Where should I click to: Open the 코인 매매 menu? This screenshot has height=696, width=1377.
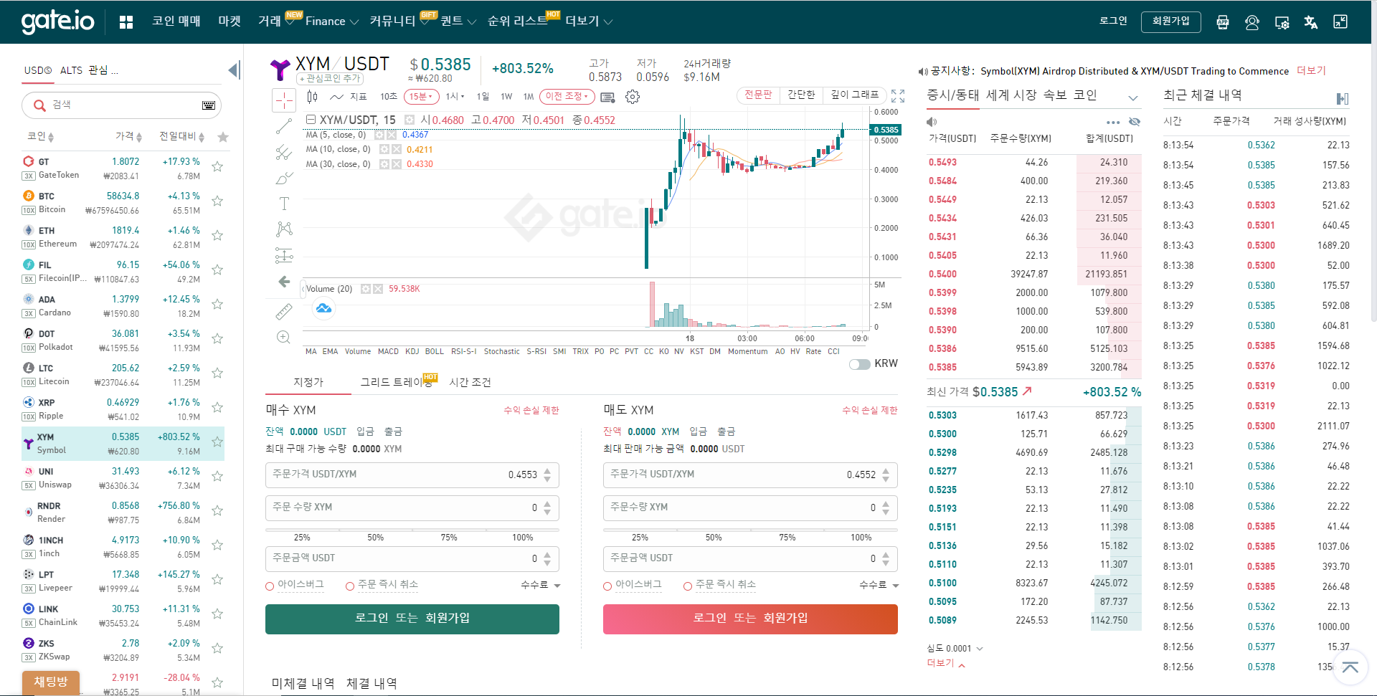click(176, 22)
